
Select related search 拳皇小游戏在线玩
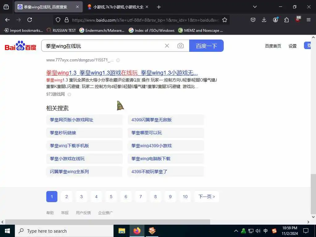[85, 159]
